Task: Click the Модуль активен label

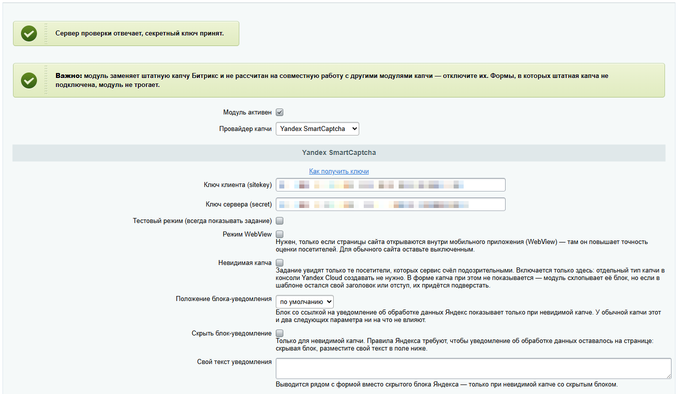Action: pos(247,112)
